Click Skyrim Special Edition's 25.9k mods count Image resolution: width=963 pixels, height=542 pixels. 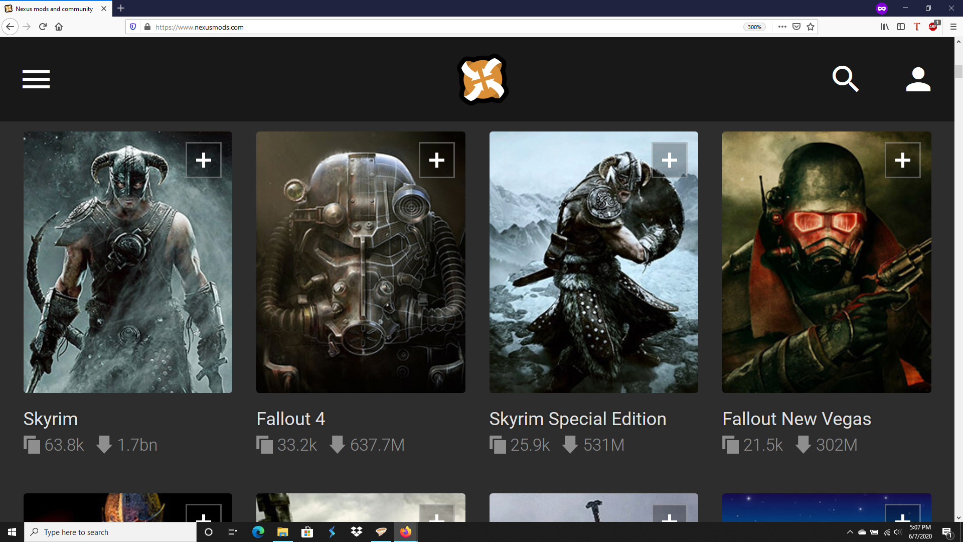(x=520, y=445)
